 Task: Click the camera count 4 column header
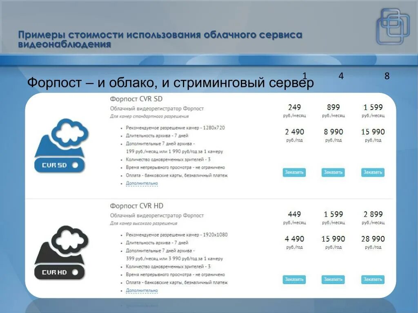click(x=341, y=76)
